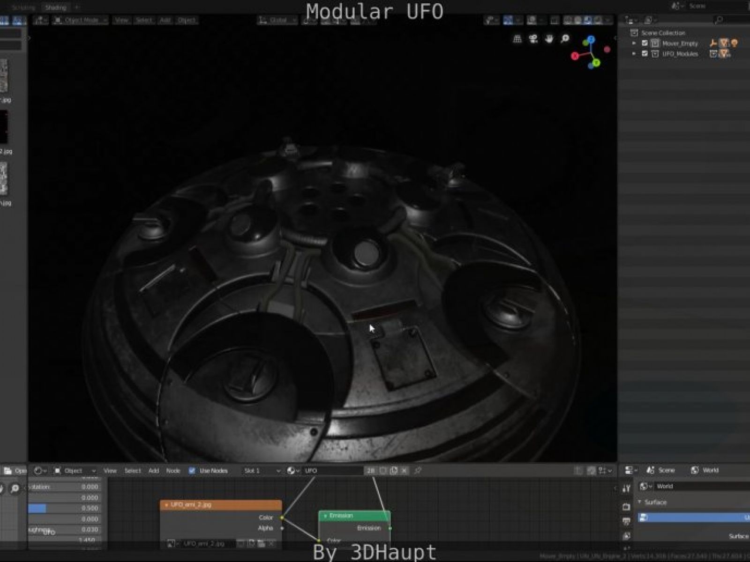Toggle viewport gizmos button in header
Viewport: 750px width, 562px height.
tap(508, 20)
